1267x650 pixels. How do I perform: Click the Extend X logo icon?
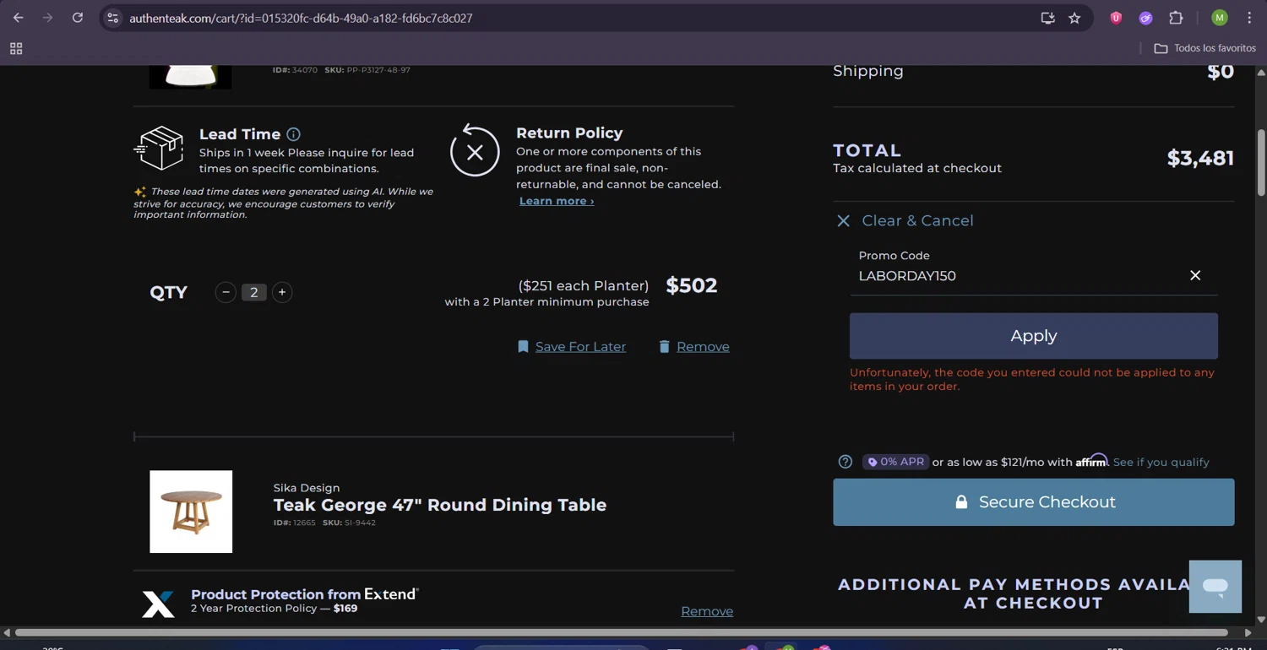[158, 604]
